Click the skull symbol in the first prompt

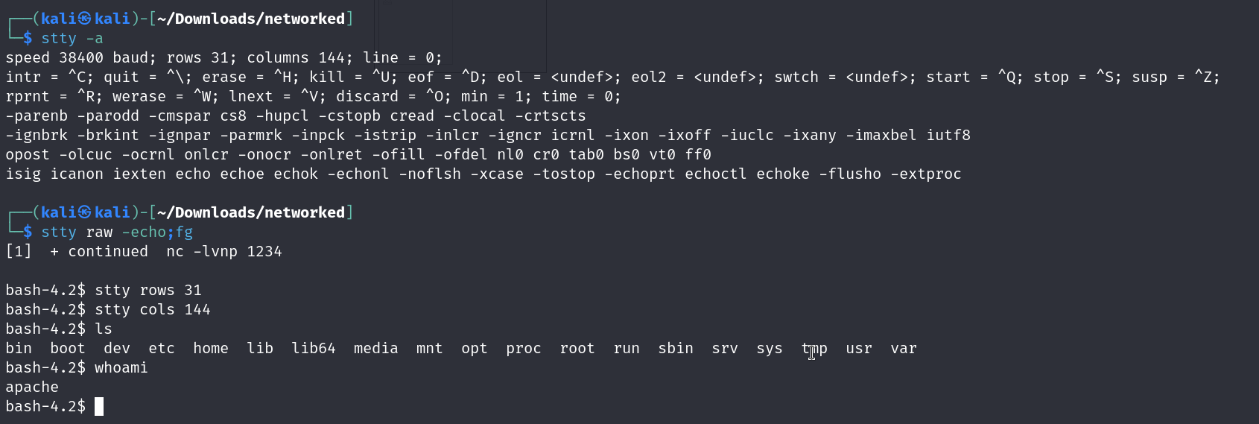click(x=85, y=19)
